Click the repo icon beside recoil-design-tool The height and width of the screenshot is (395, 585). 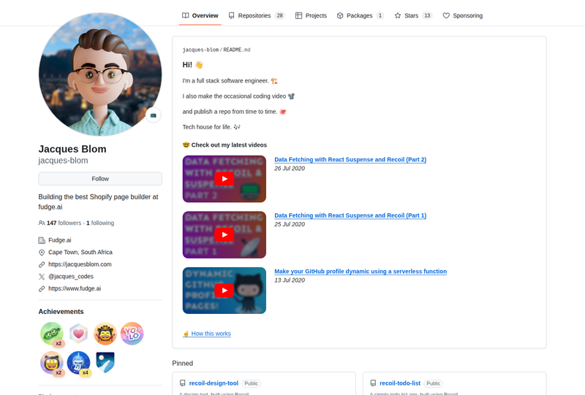pos(182,383)
